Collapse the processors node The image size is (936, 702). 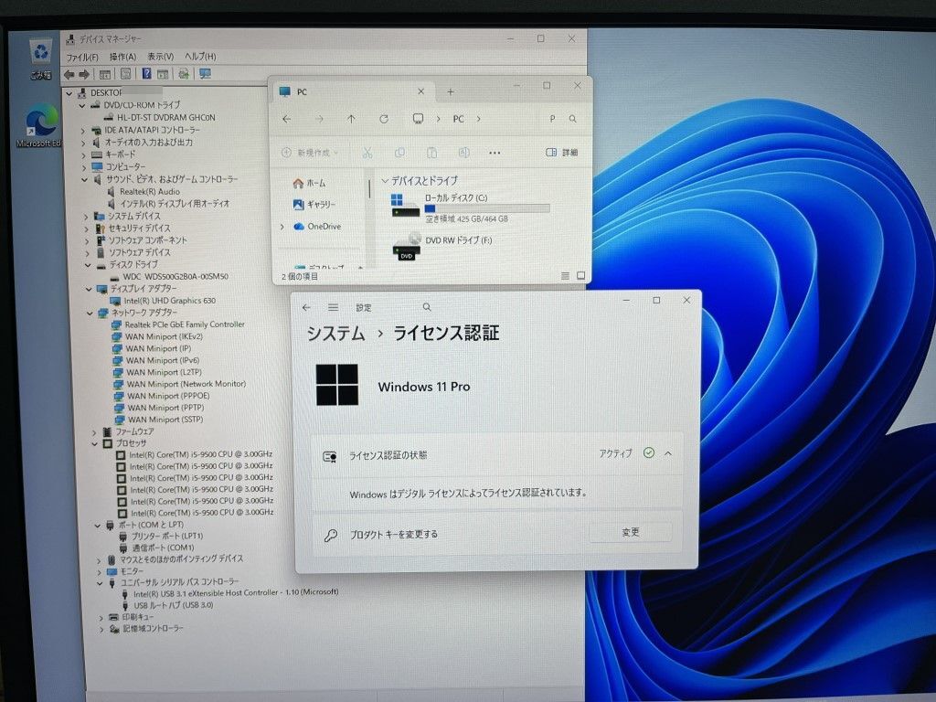(x=94, y=443)
